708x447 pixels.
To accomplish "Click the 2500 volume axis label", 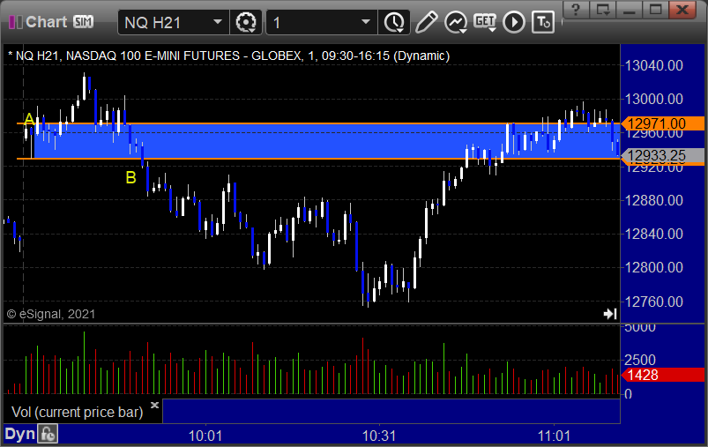I will (640, 361).
